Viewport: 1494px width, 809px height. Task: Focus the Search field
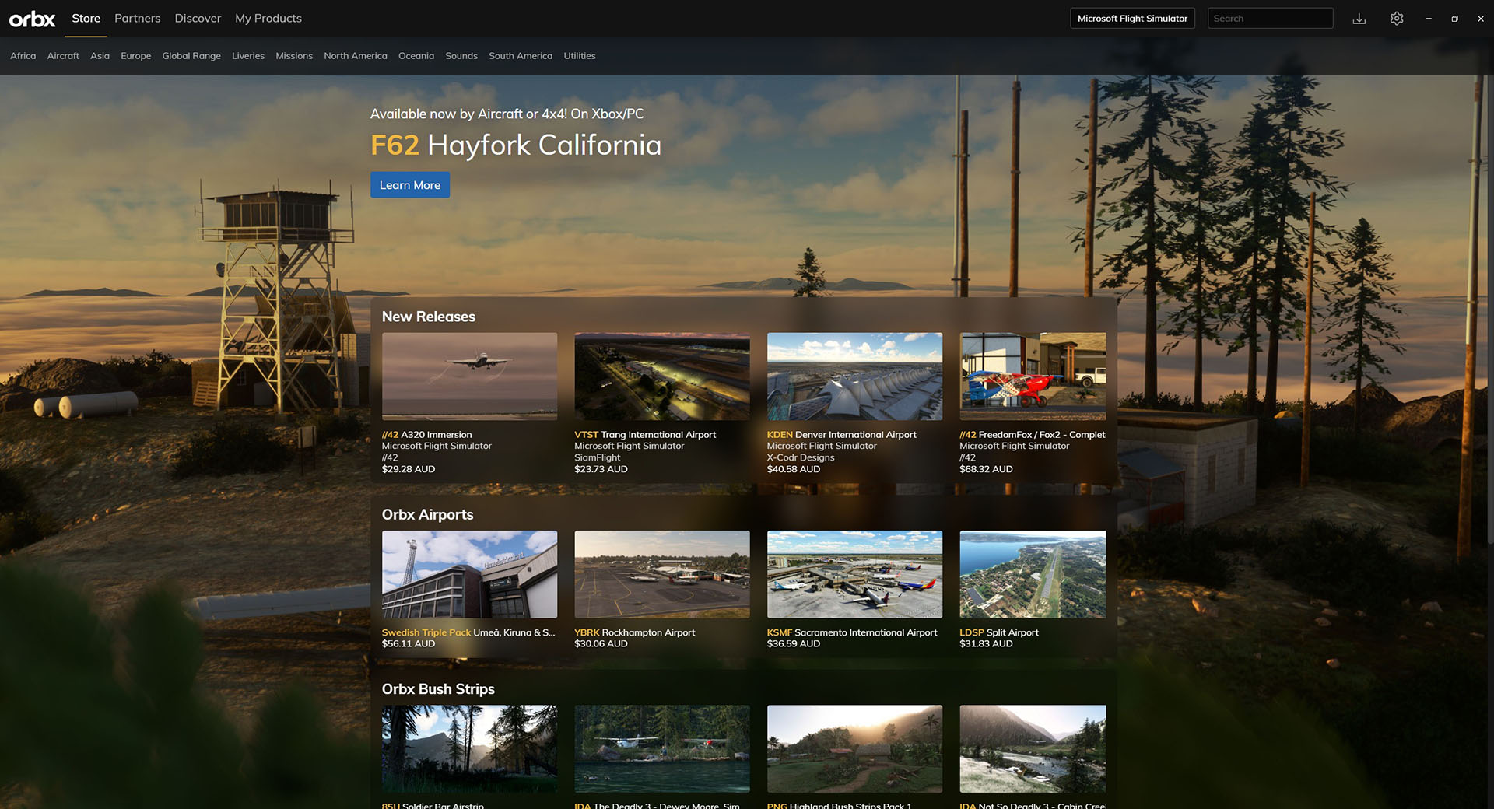tap(1270, 19)
